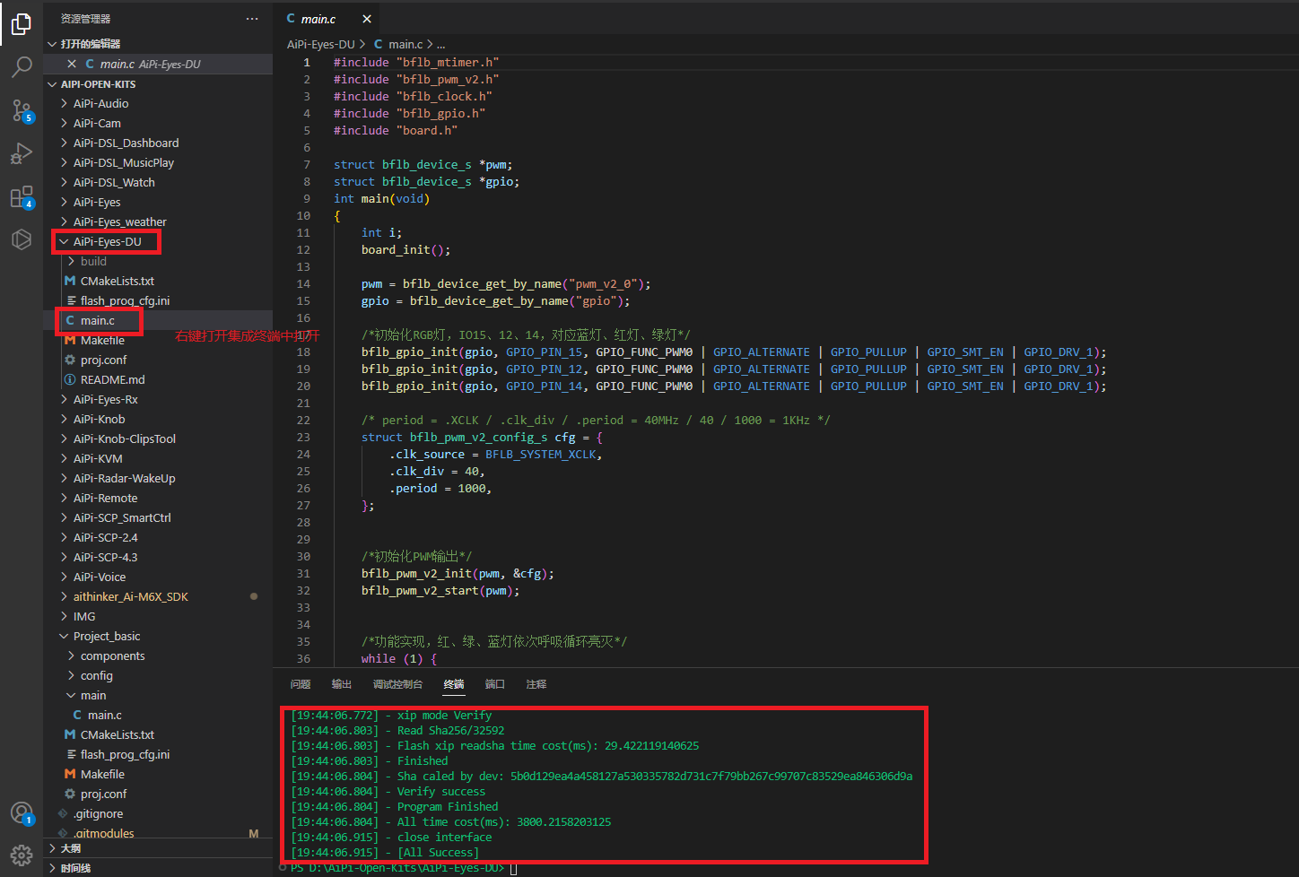The image size is (1299, 877).
Task: Collapse the AIPI-OPEN-KITS root folder
Action: [x=158, y=84]
